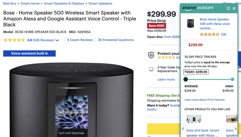Pop out the Amazon Assistant panel
The image size is (241, 137).
coord(229,8)
